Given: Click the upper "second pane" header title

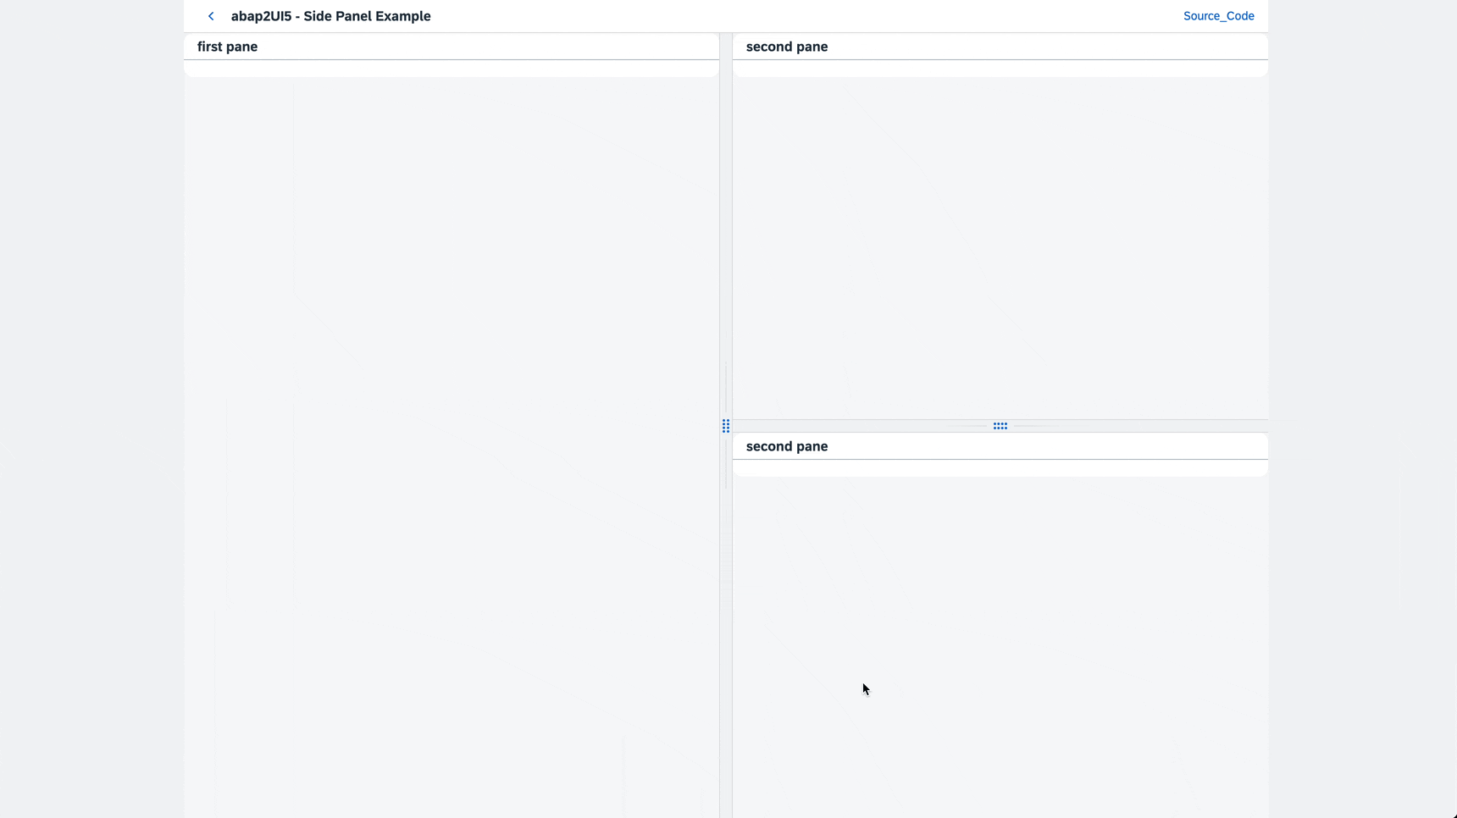Looking at the screenshot, I should pos(787,47).
